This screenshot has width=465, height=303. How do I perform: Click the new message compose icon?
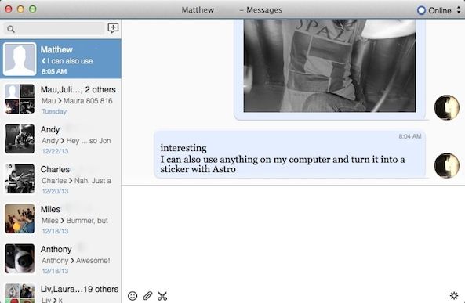[113, 28]
